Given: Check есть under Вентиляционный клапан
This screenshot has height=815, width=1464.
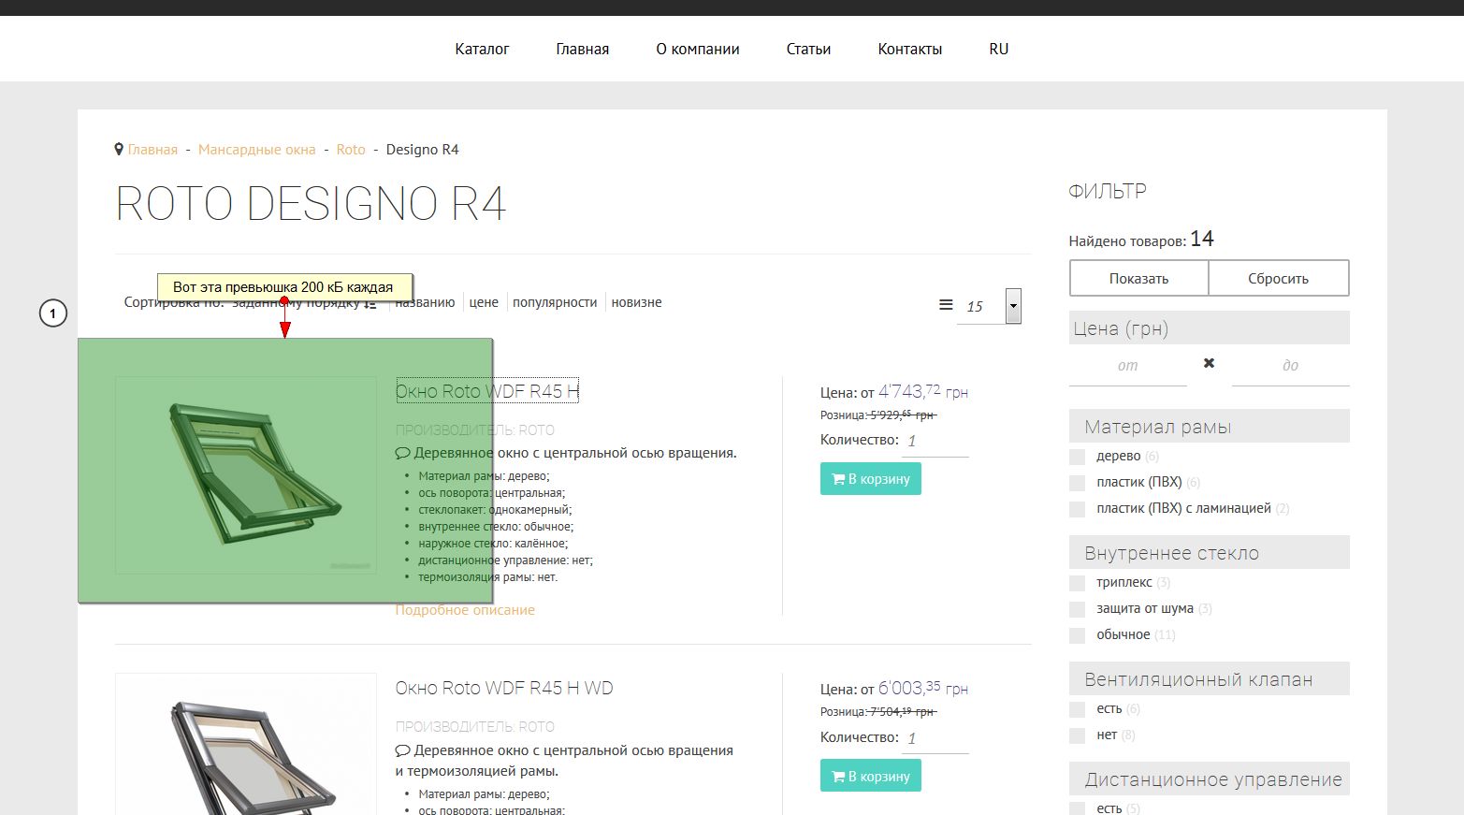Looking at the screenshot, I should click(1078, 709).
